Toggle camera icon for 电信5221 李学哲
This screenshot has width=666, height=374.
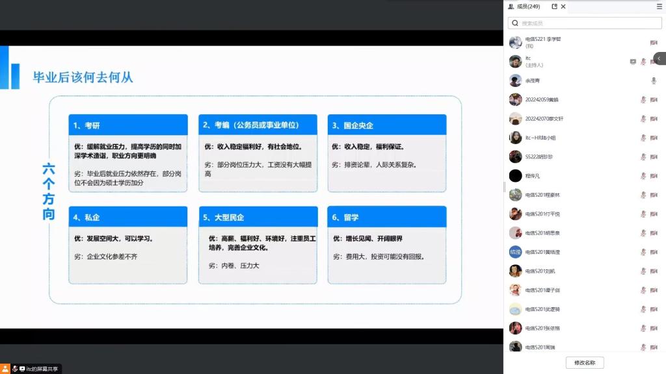654,43
